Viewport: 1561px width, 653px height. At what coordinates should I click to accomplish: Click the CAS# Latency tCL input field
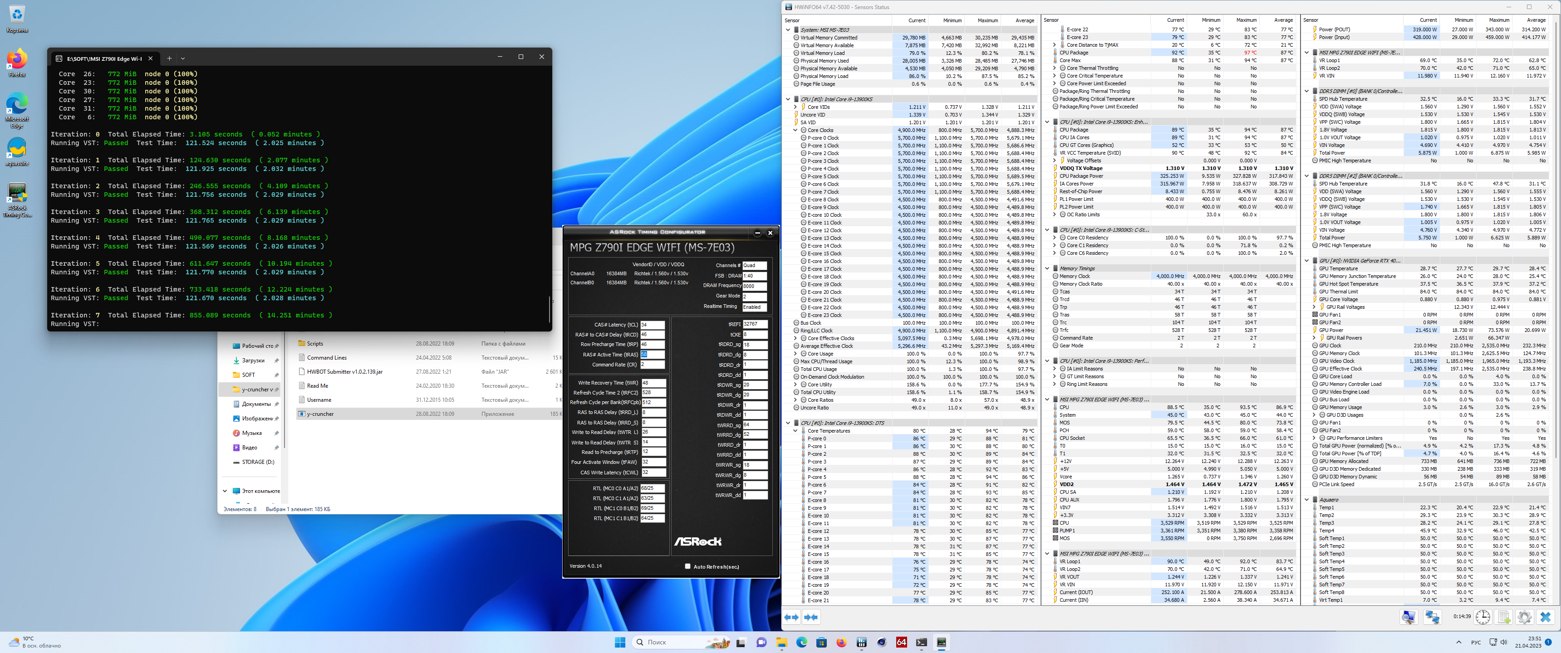coord(652,325)
